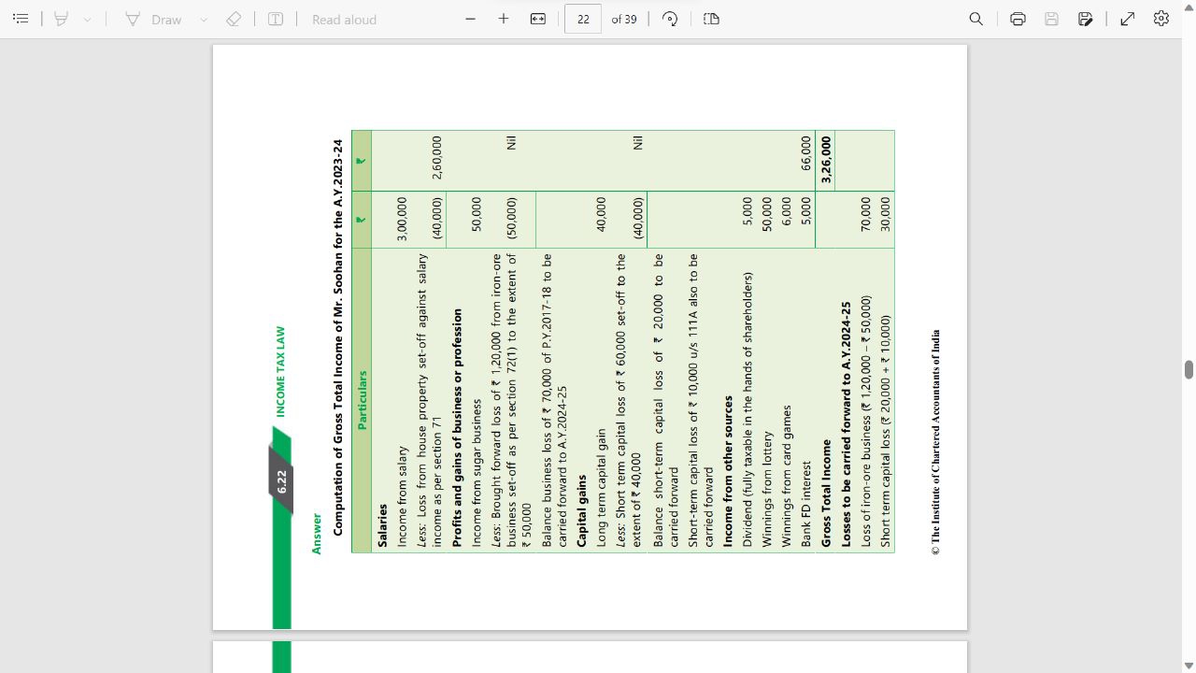Expand the highlight color dropdown arrow
Image resolution: width=1196 pixels, height=673 pixels.
coord(87,19)
